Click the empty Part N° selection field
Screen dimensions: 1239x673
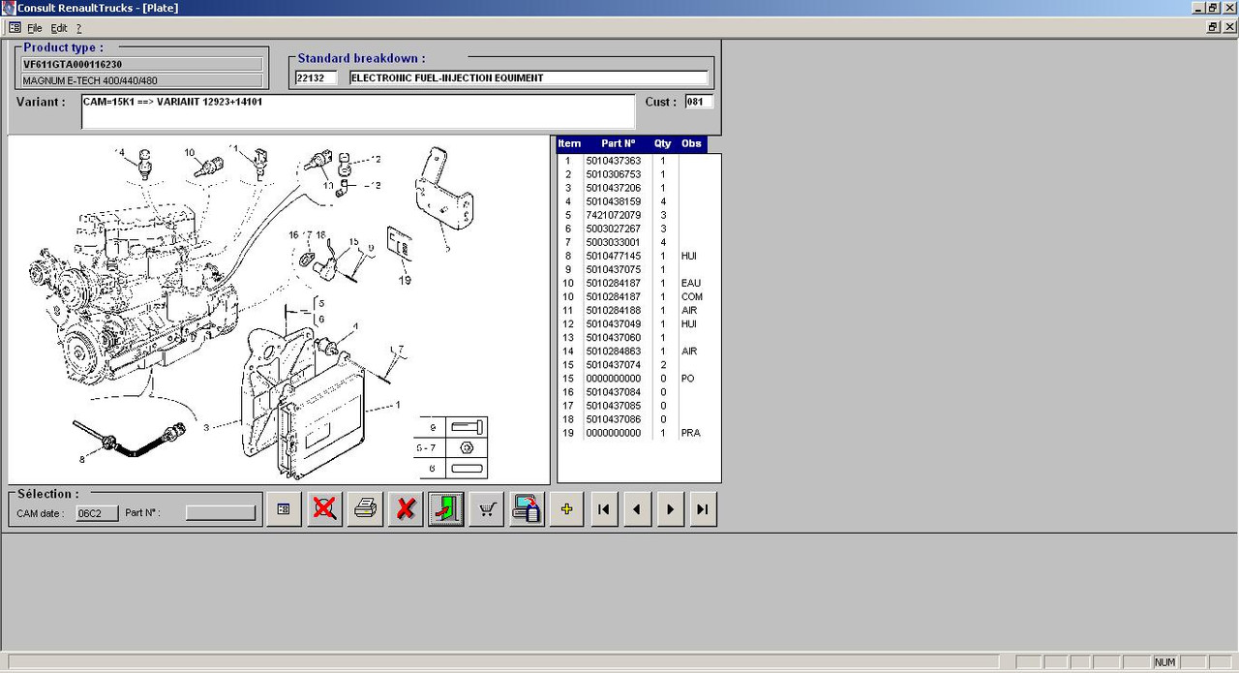pos(221,513)
